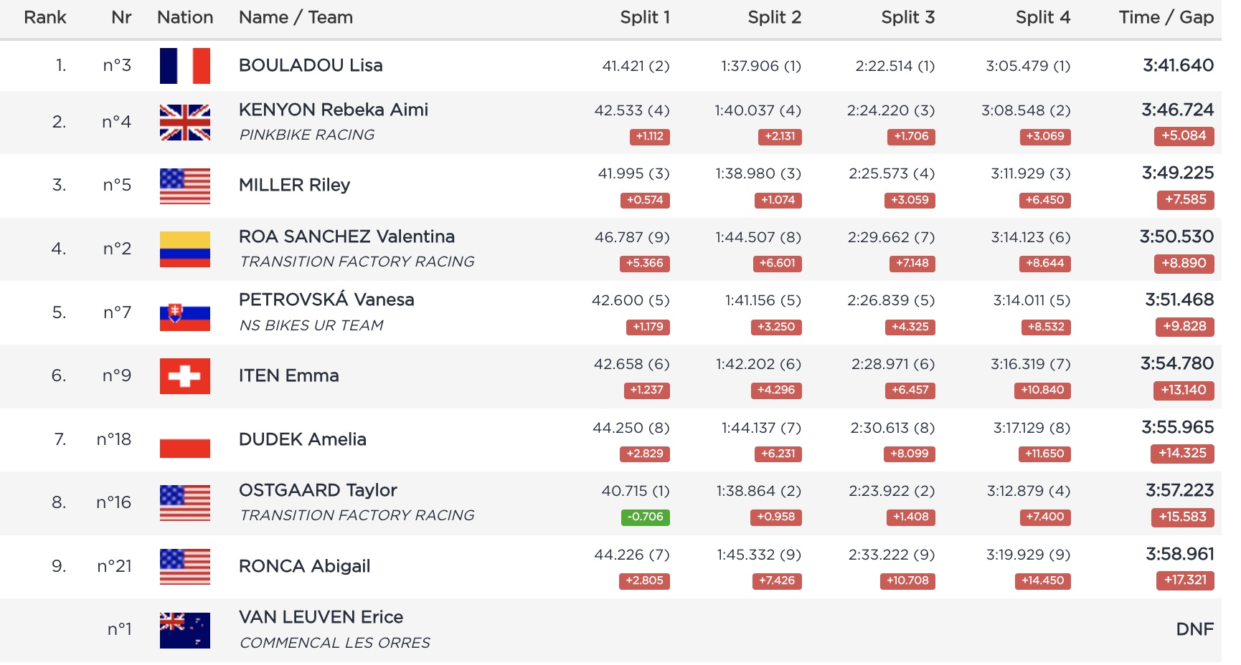Click the Slovak flag for PETROVSKÁ Vanesa
Screen dimensions: 1241x665
pos(184,313)
